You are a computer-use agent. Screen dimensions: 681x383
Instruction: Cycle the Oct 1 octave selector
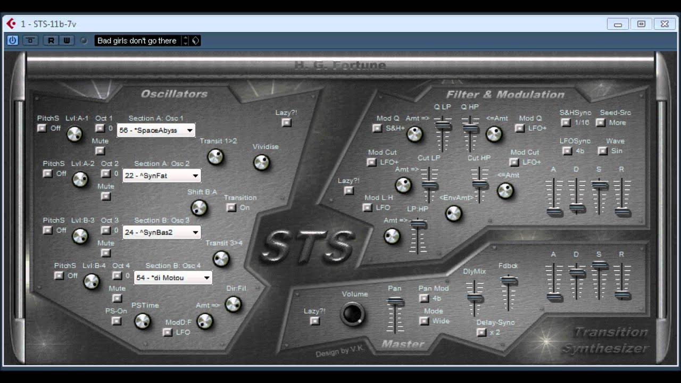click(99, 128)
